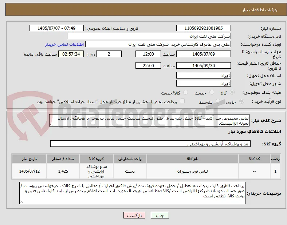This screenshot has width=287, height=225.
Task: Click the resize grip of buyer notes area
Action: (21, 202)
